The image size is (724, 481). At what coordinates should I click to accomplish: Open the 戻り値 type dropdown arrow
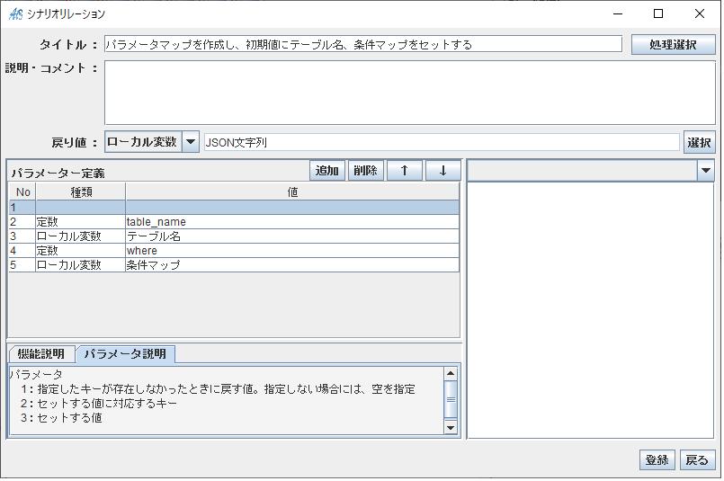(191, 142)
